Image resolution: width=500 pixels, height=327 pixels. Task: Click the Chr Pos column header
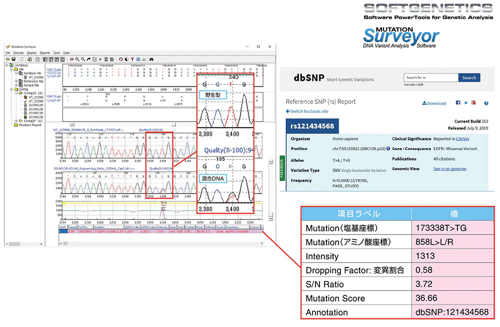click(x=85, y=227)
